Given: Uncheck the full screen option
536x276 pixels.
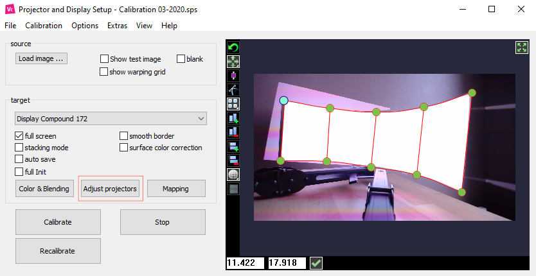Looking at the screenshot, I should coord(19,136).
